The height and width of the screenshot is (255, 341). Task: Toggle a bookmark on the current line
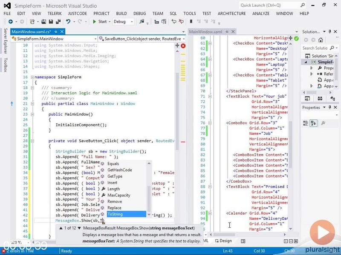(191, 22)
